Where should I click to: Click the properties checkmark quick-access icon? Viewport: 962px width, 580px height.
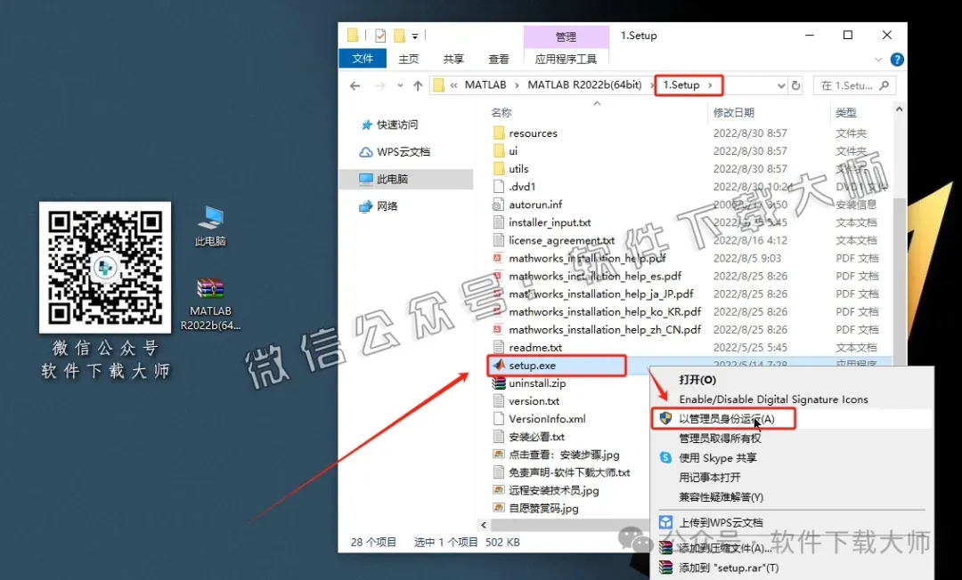(x=380, y=36)
